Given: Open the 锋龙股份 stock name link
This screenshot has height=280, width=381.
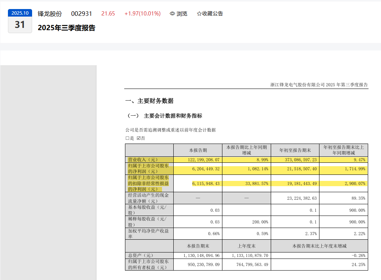Looking at the screenshot, I should pyautogui.click(x=49, y=14).
